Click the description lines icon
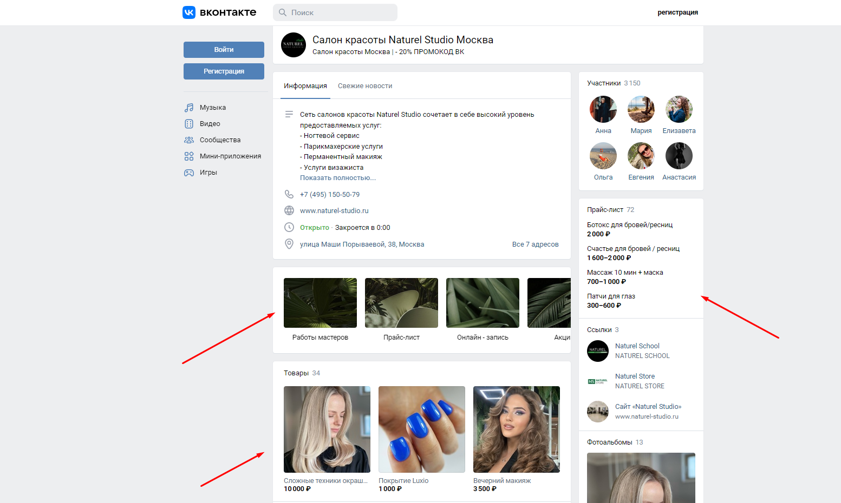This screenshot has height=503, width=841. 289,114
